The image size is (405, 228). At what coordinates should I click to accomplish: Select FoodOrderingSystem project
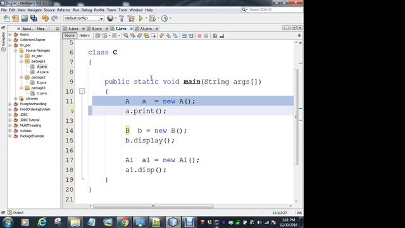35,110
